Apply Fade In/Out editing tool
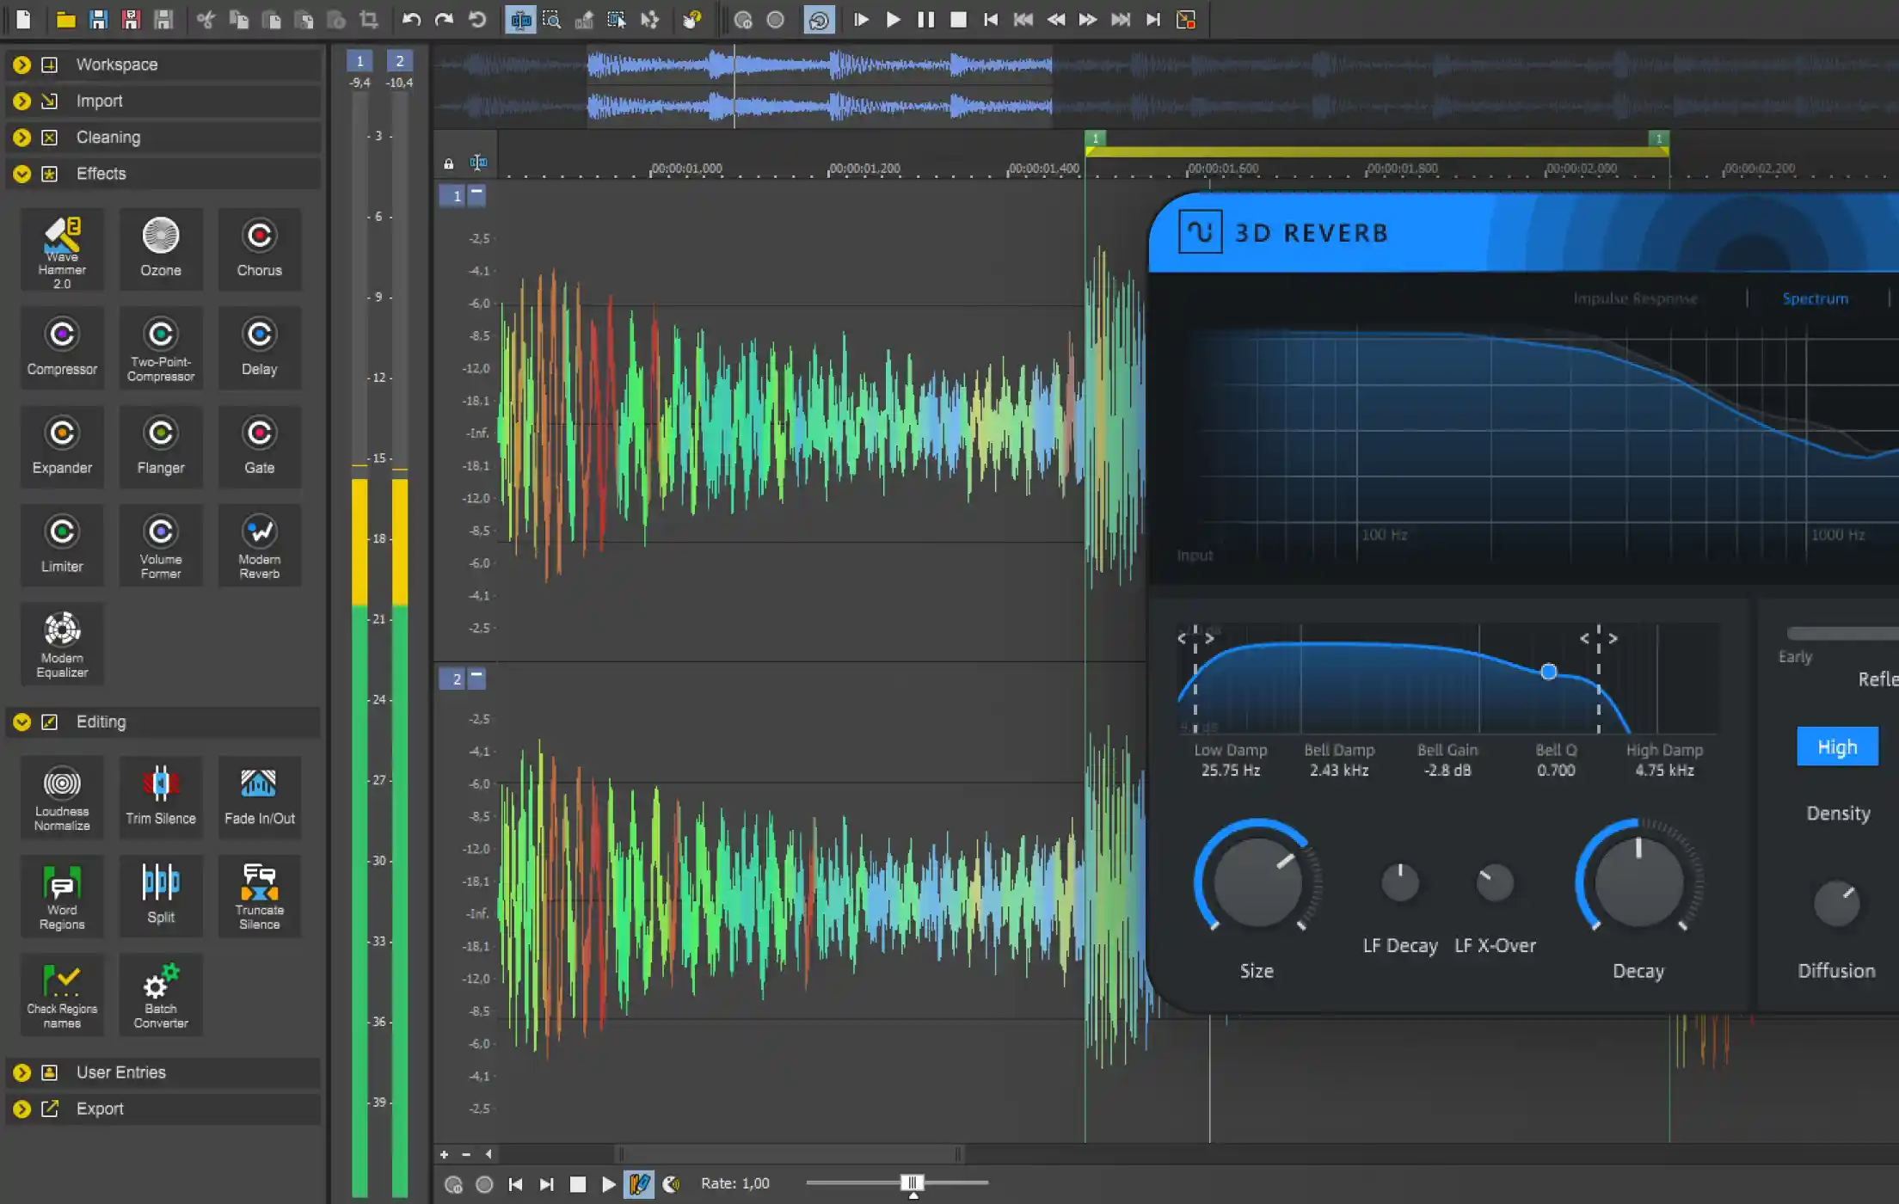This screenshot has height=1204, width=1899. coord(259,798)
